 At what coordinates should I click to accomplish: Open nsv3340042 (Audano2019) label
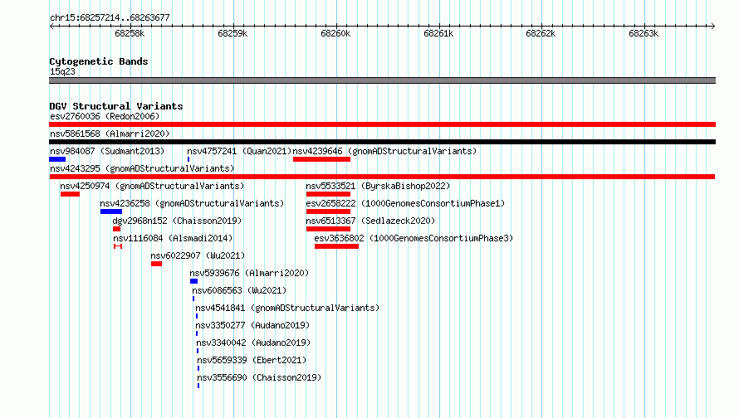tap(253, 343)
